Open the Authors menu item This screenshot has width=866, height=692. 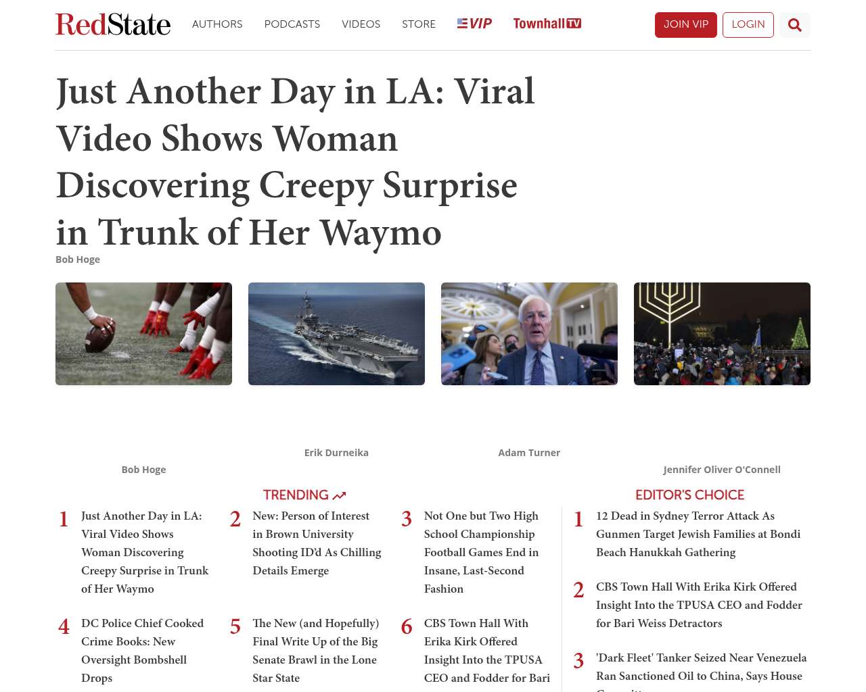pyautogui.click(x=217, y=24)
